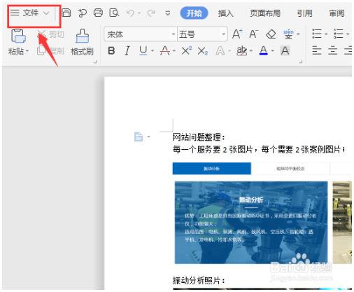Image resolution: width=354 pixels, height=292 pixels.
Task: Toggle bold formatting B
Action: pos(111,50)
